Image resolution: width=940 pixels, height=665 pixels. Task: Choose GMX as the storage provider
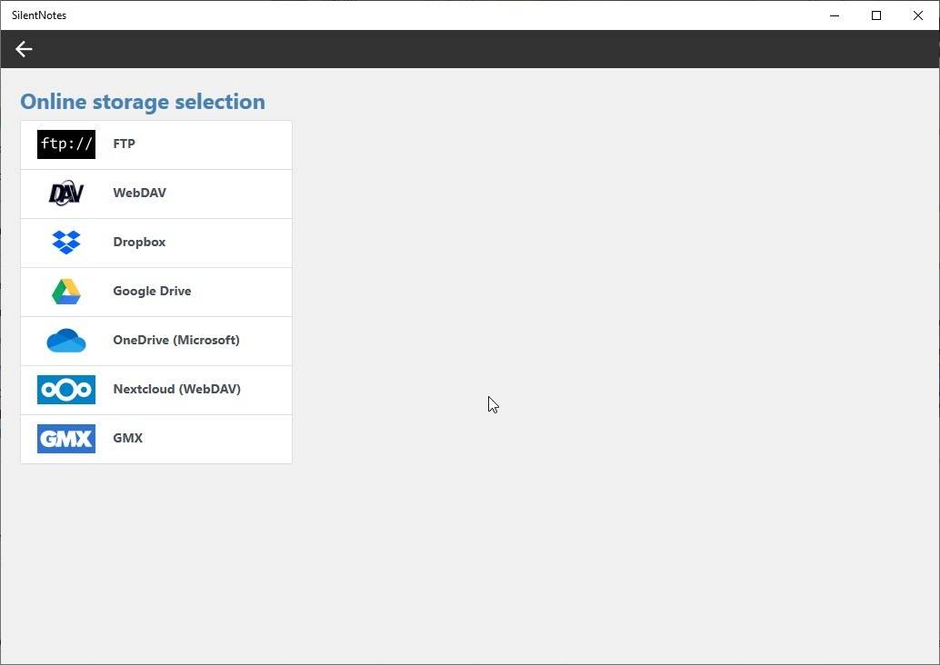click(155, 438)
